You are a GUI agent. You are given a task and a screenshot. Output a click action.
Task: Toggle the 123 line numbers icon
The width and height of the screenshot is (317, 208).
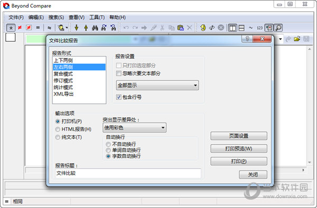click(x=259, y=28)
